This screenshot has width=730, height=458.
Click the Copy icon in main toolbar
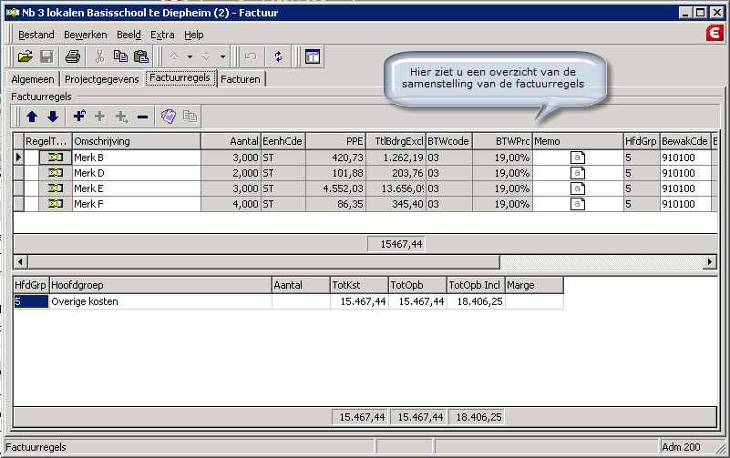[x=120, y=56]
